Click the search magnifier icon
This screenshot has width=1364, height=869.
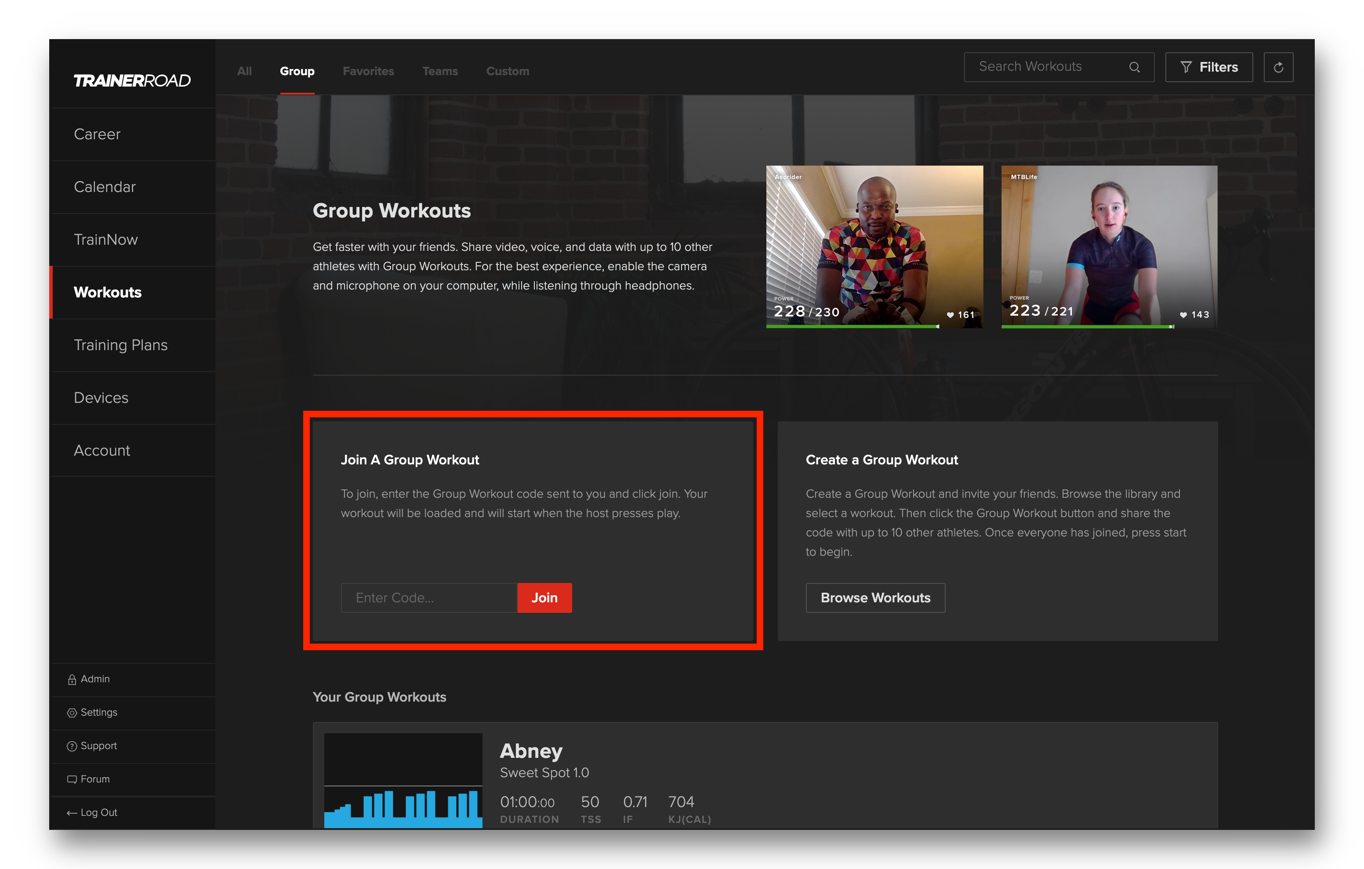(x=1134, y=67)
